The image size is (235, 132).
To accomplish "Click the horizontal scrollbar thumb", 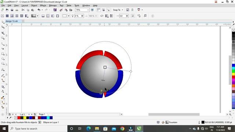I will (174, 114).
